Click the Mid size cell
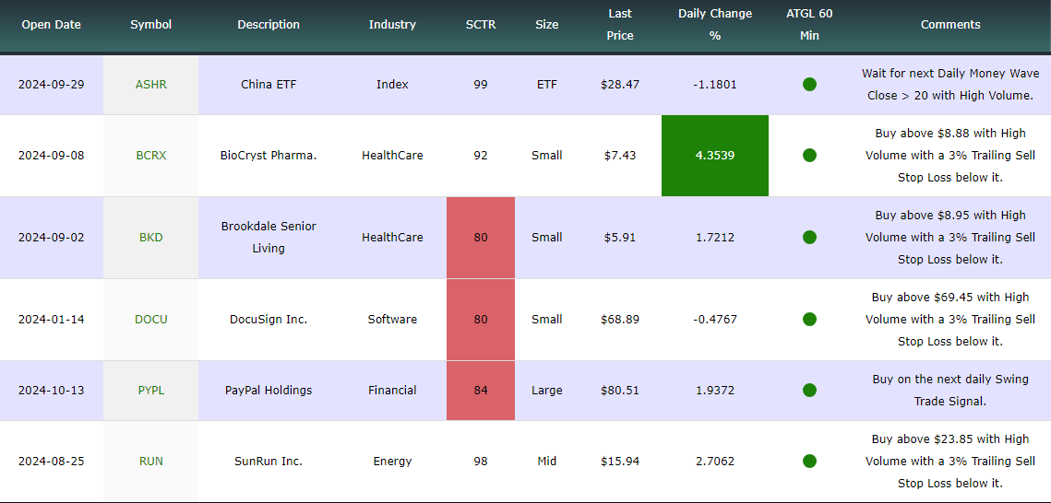1051x503 pixels. coord(546,461)
